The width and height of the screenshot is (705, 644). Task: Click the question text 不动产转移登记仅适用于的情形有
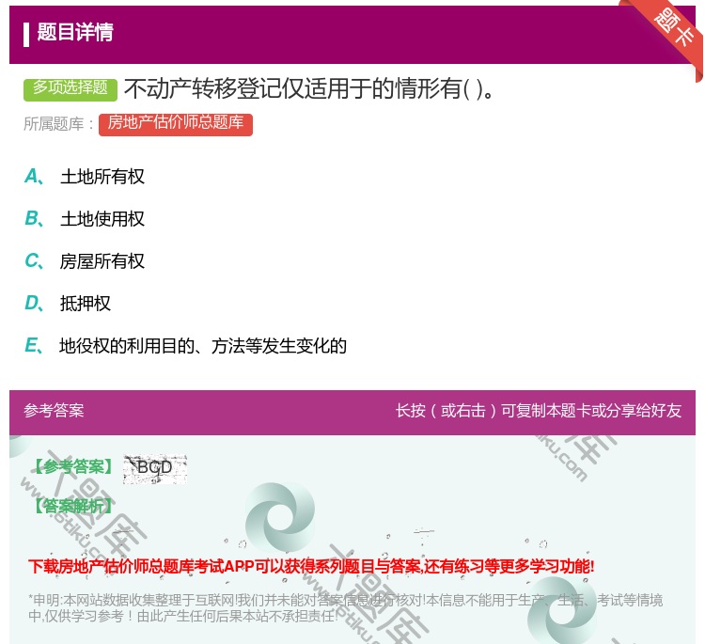pyautogui.click(x=309, y=88)
